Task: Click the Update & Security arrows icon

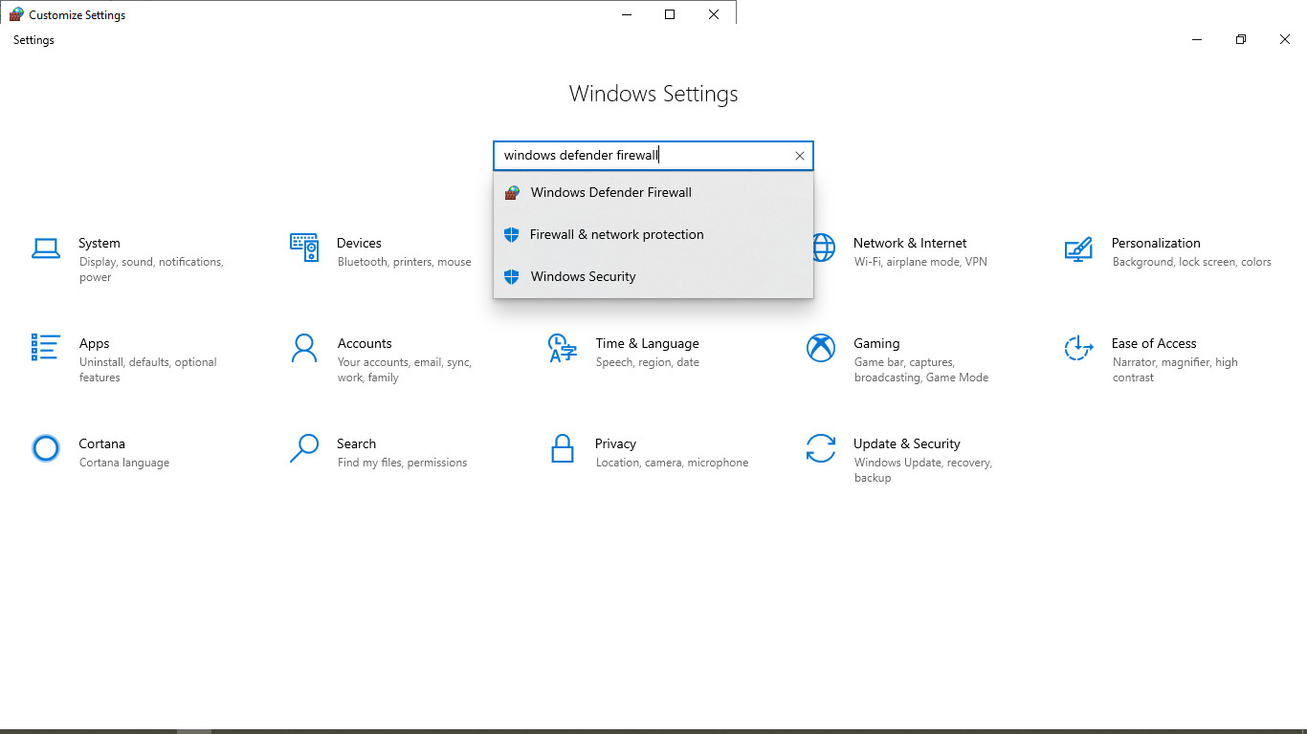Action: pyautogui.click(x=821, y=448)
